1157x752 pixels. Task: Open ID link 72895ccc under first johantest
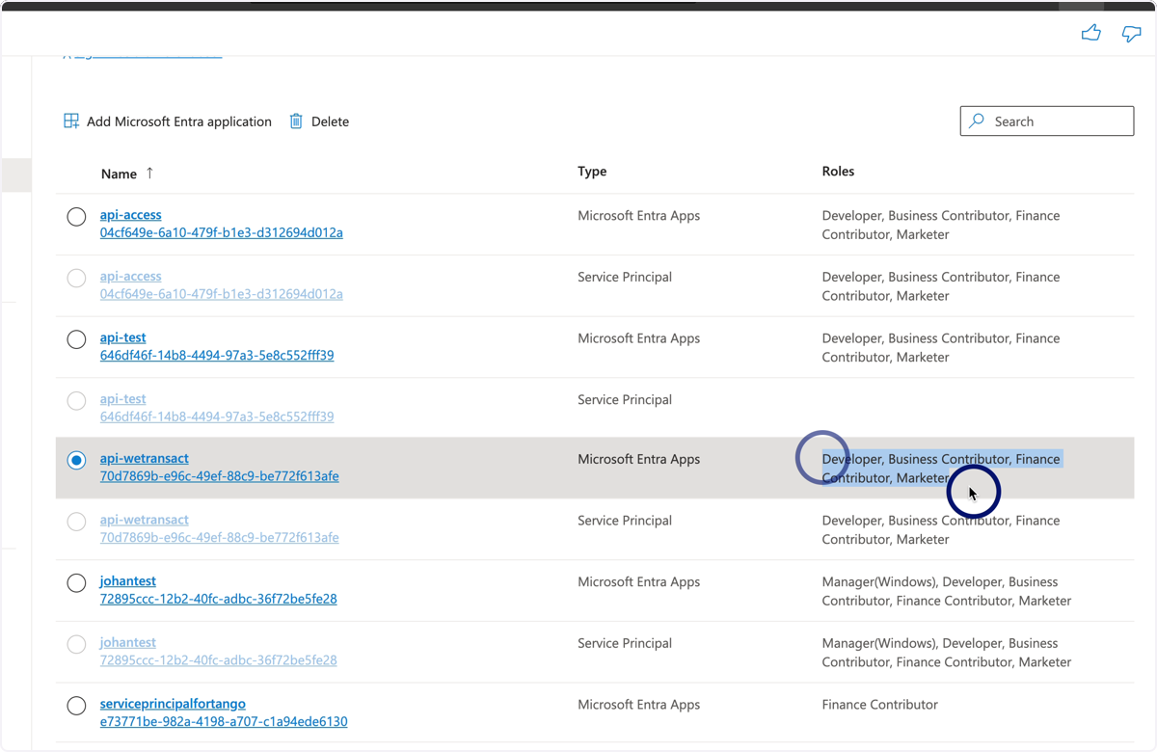(x=219, y=599)
